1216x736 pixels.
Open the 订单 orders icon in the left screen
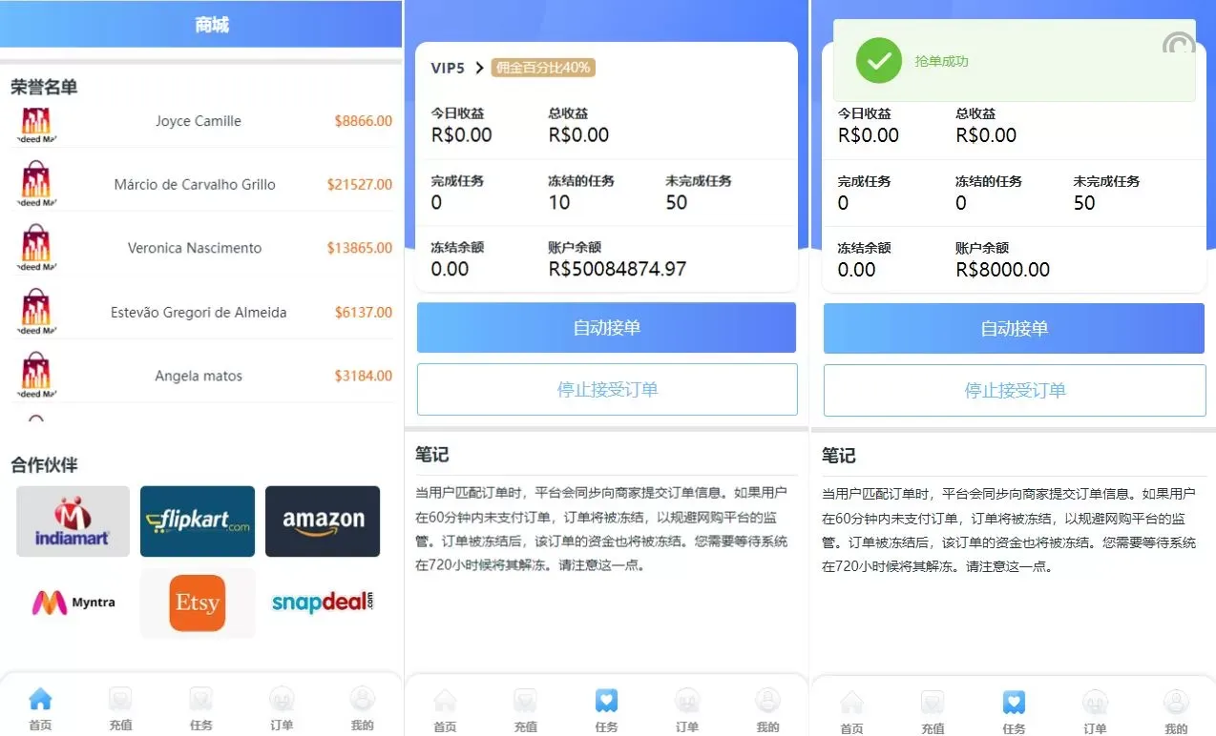282,700
